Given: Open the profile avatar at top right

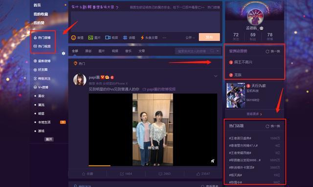Looking at the screenshot, I should (x=255, y=17).
